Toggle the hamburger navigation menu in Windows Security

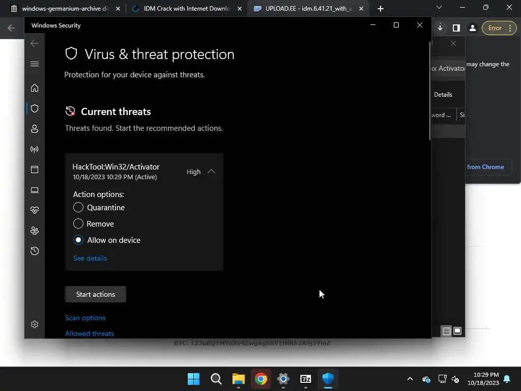[35, 64]
